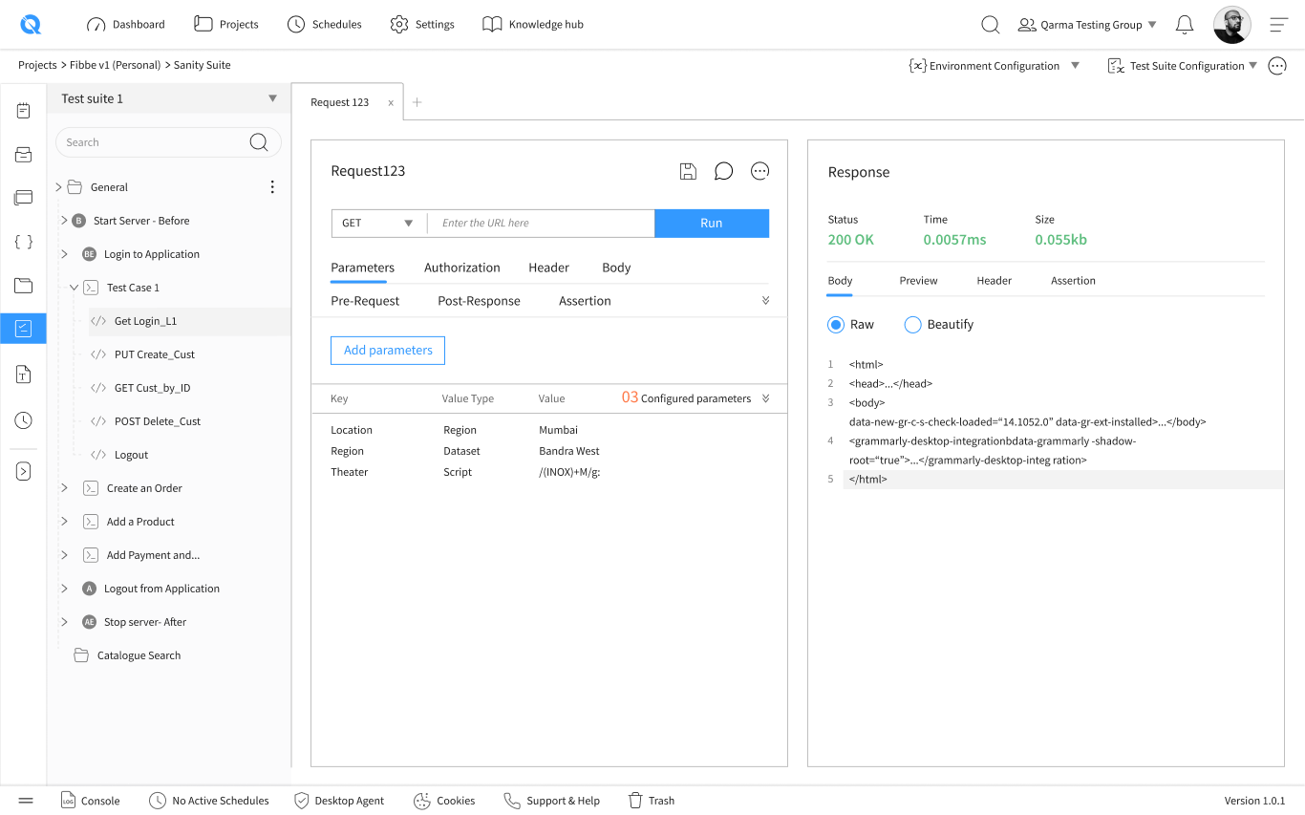
Task: Open Support & Help
Action: tap(552, 801)
